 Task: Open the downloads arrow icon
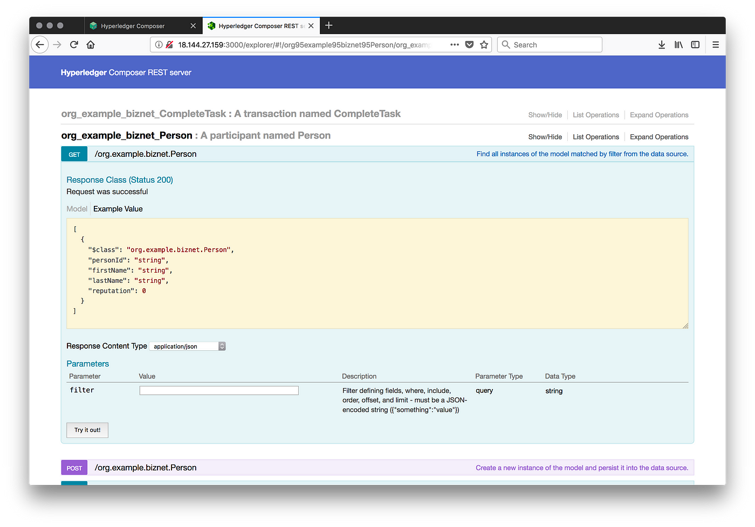coord(662,45)
